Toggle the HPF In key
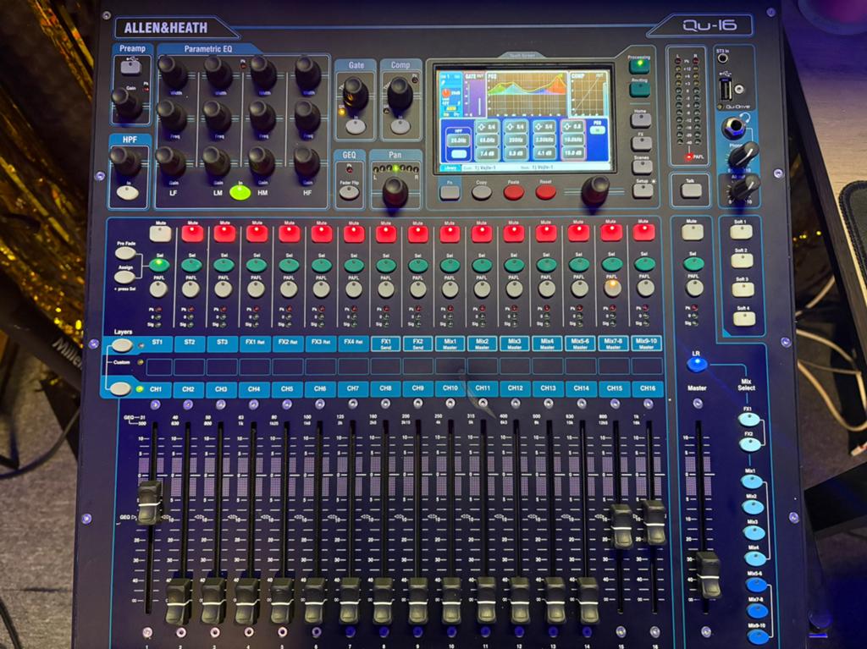This screenshot has width=867, height=649. click(x=128, y=192)
